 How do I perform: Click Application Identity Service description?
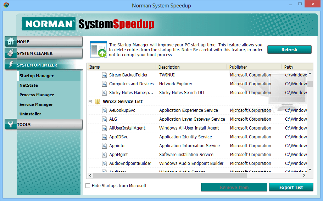(185, 137)
